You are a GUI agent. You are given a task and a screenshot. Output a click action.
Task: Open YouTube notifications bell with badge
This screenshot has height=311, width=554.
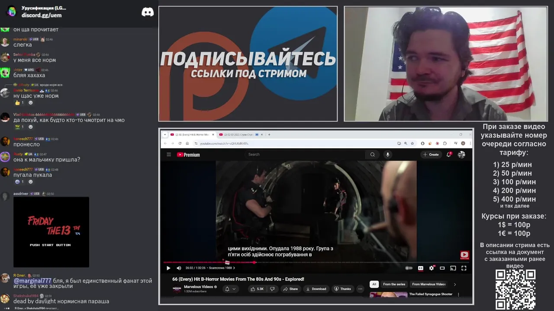point(449,154)
